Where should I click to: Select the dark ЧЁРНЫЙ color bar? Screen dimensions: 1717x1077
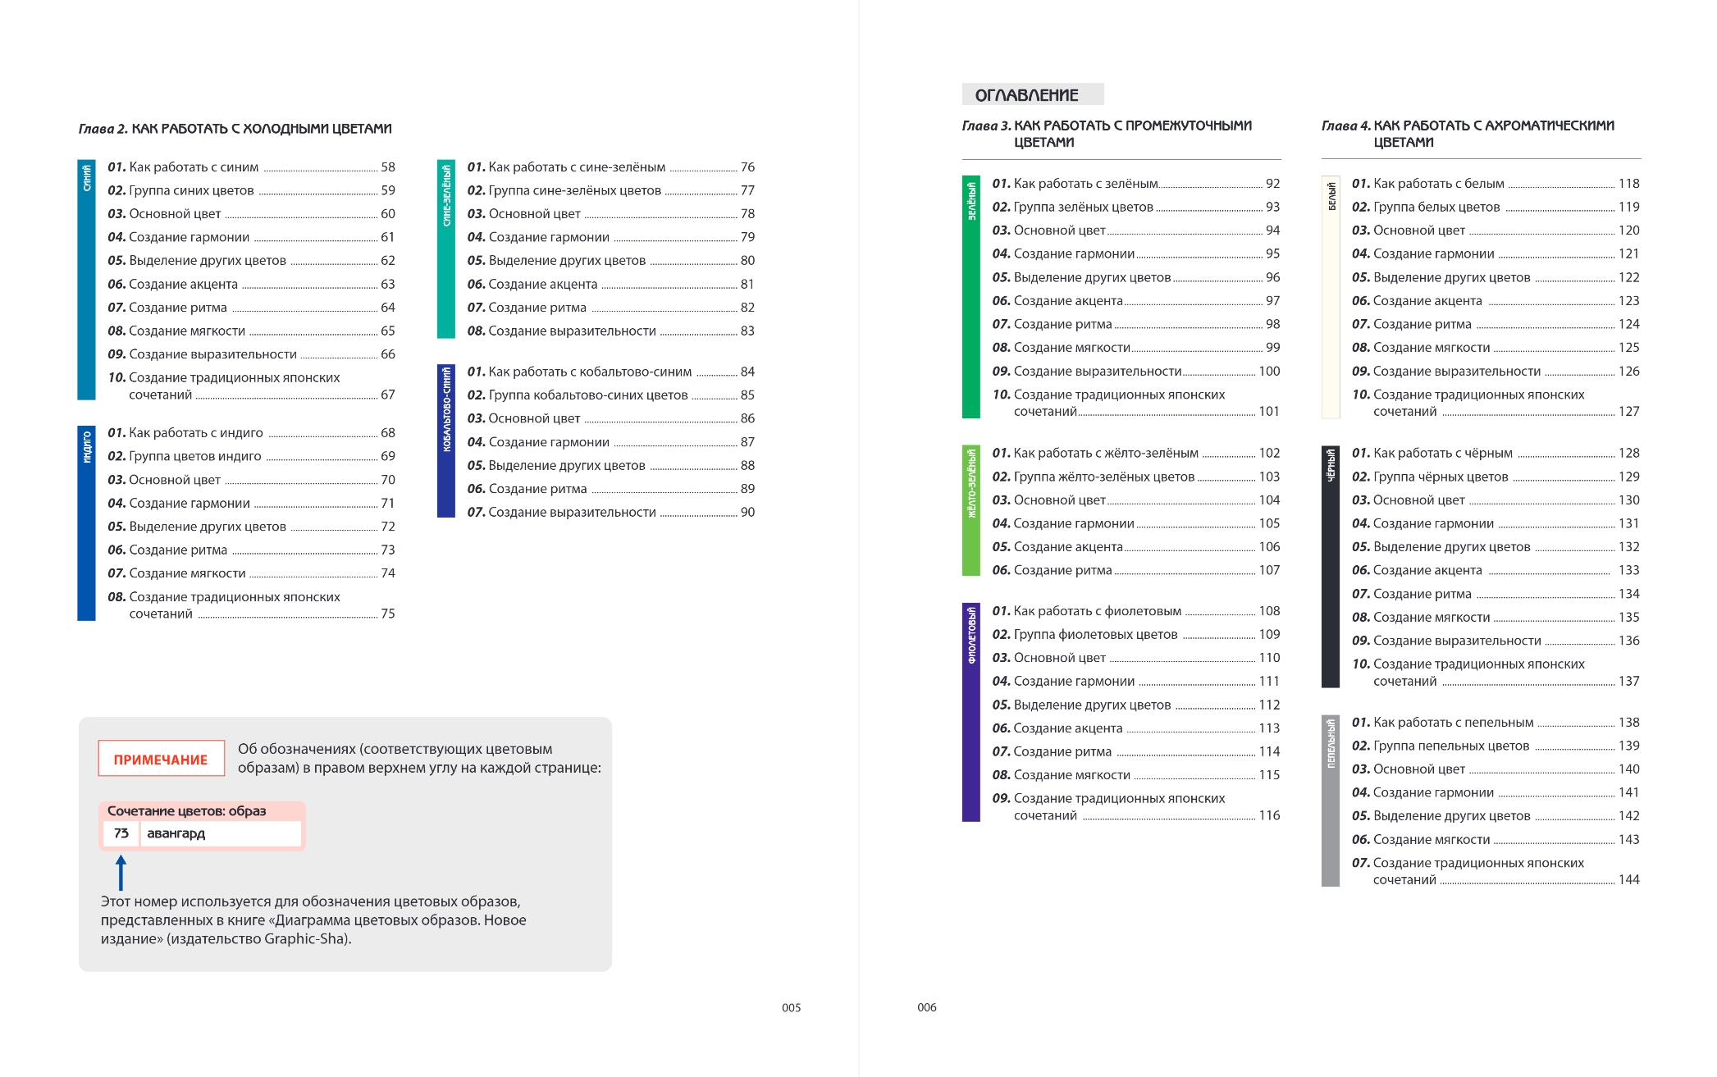tap(1330, 567)
